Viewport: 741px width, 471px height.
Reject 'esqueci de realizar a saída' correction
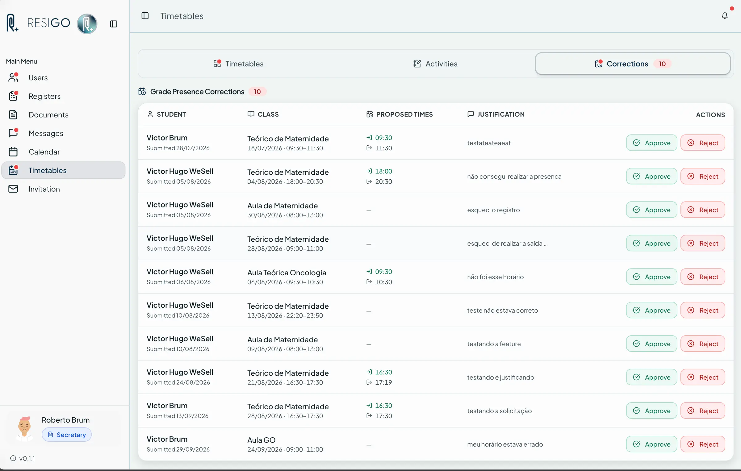[703, 243]
